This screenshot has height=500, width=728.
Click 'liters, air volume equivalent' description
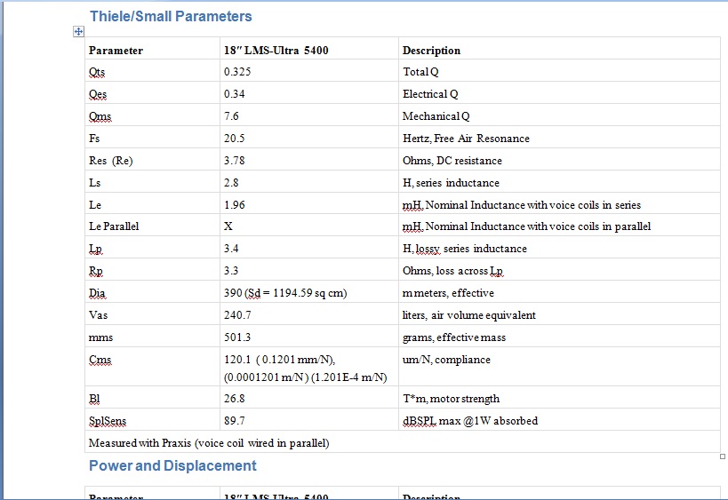[x=469, y=315]
